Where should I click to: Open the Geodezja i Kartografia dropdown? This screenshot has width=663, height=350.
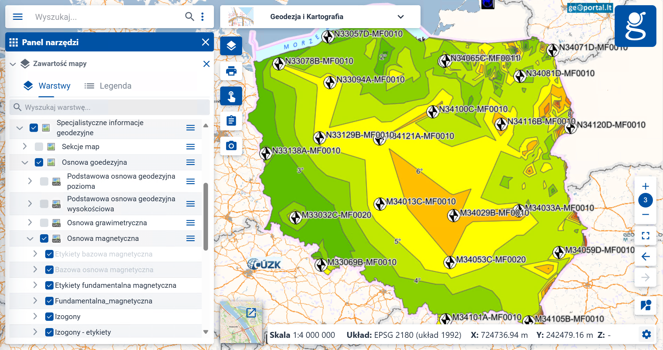pos(401,16)
